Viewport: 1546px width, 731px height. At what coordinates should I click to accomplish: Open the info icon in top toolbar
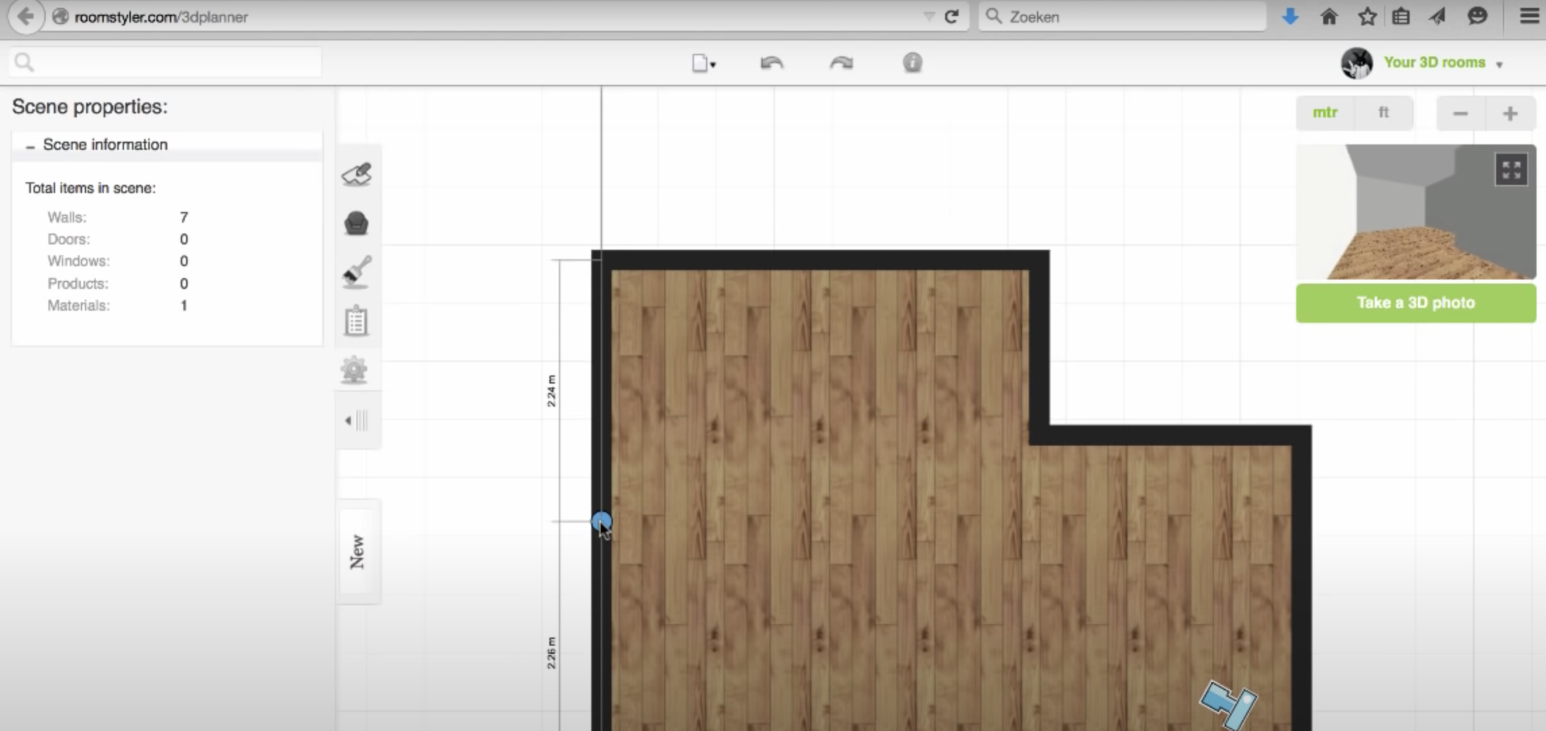[912, 62]
